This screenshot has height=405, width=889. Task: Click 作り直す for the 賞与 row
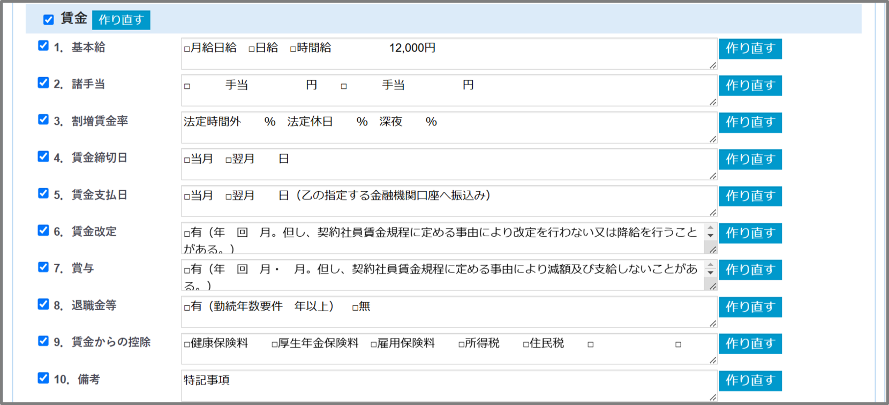pos(750,270)
